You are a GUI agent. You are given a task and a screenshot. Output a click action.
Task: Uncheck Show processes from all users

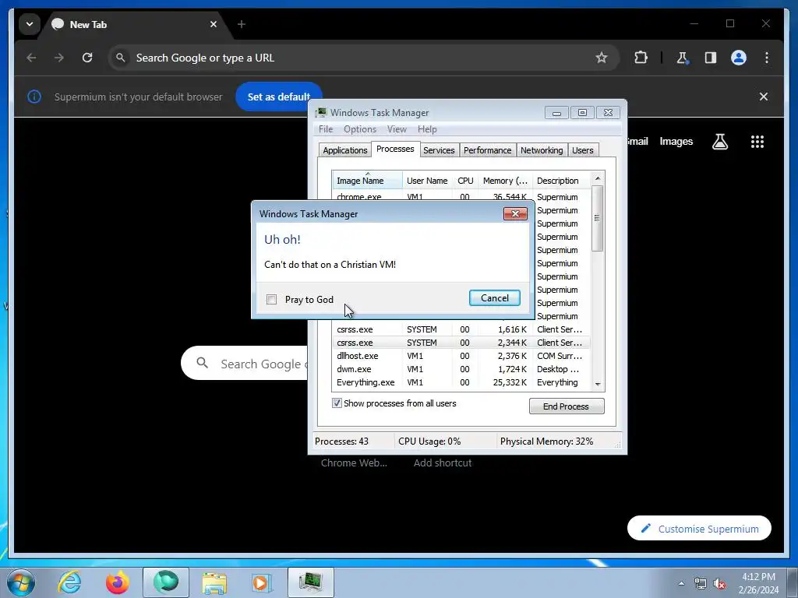337,403
